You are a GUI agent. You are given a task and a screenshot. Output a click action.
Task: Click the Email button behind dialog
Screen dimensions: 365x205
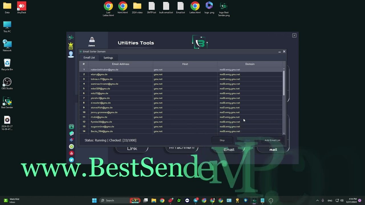tap(229, 149)
